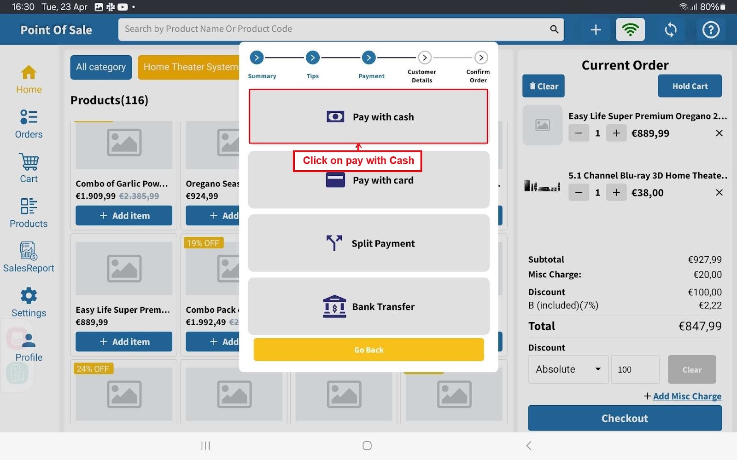Open the Orders sidebar icon
The image size is (737, 460).
(29, 124)
